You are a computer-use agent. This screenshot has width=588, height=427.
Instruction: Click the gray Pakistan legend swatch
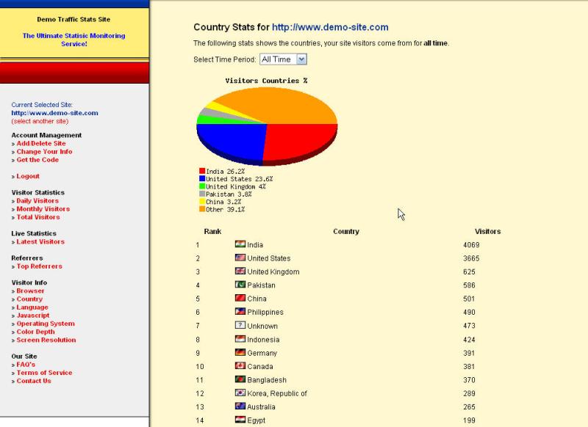202,194
